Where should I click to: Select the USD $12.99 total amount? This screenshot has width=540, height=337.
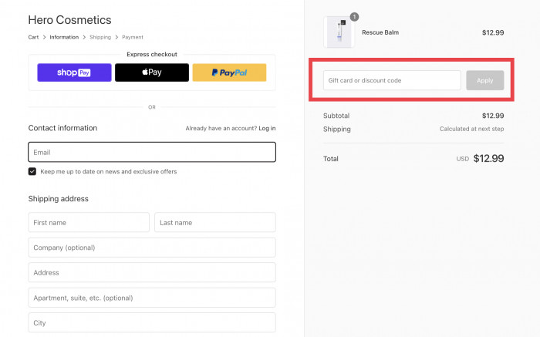pos(480,158)
